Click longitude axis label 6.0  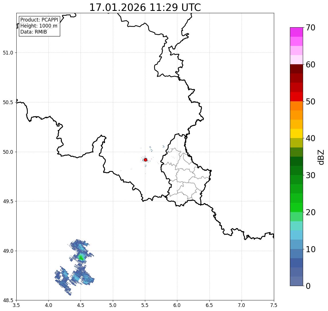(177, 305)
